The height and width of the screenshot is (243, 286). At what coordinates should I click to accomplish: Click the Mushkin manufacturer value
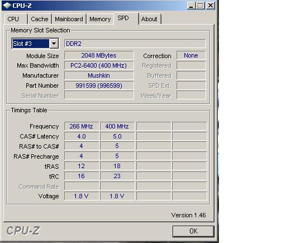click(99, 75)
